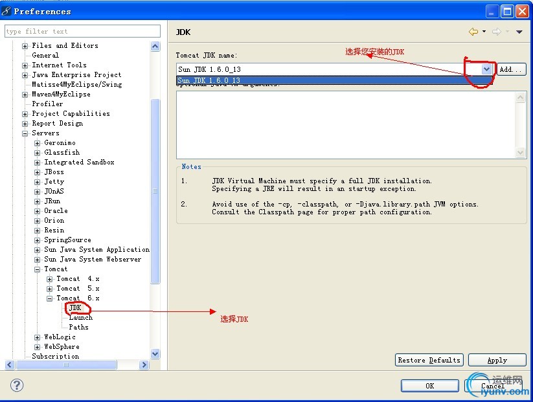Viewport: 533px width, 402px height.
Task: Expand the Integrated Sandbox node
Action: click(37, 162)
